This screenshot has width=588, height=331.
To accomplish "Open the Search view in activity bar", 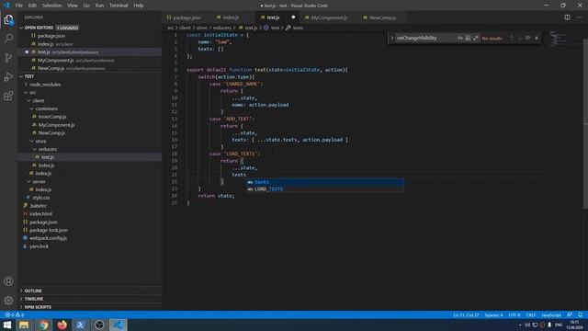I will pos(8,39).
